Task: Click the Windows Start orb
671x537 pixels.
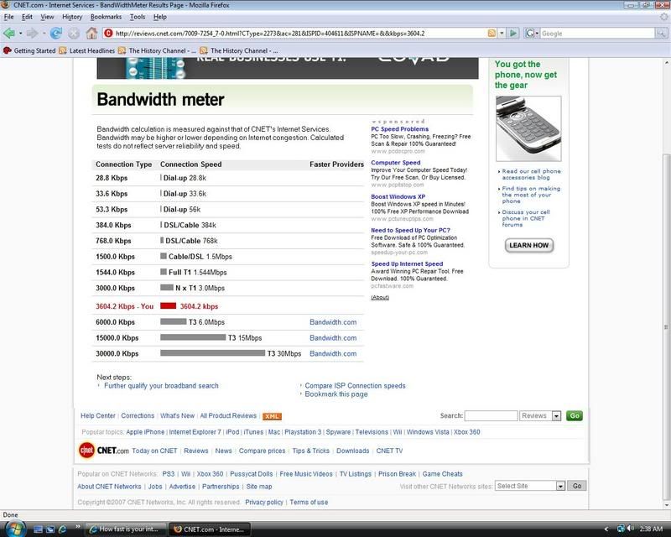Action: [x=14, y=529]
